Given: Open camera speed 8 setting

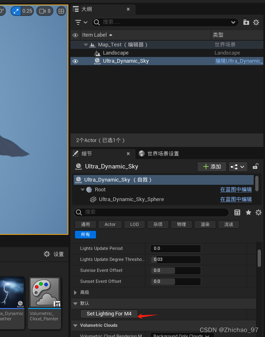Looking at the screenshot, I should (45, 11).
